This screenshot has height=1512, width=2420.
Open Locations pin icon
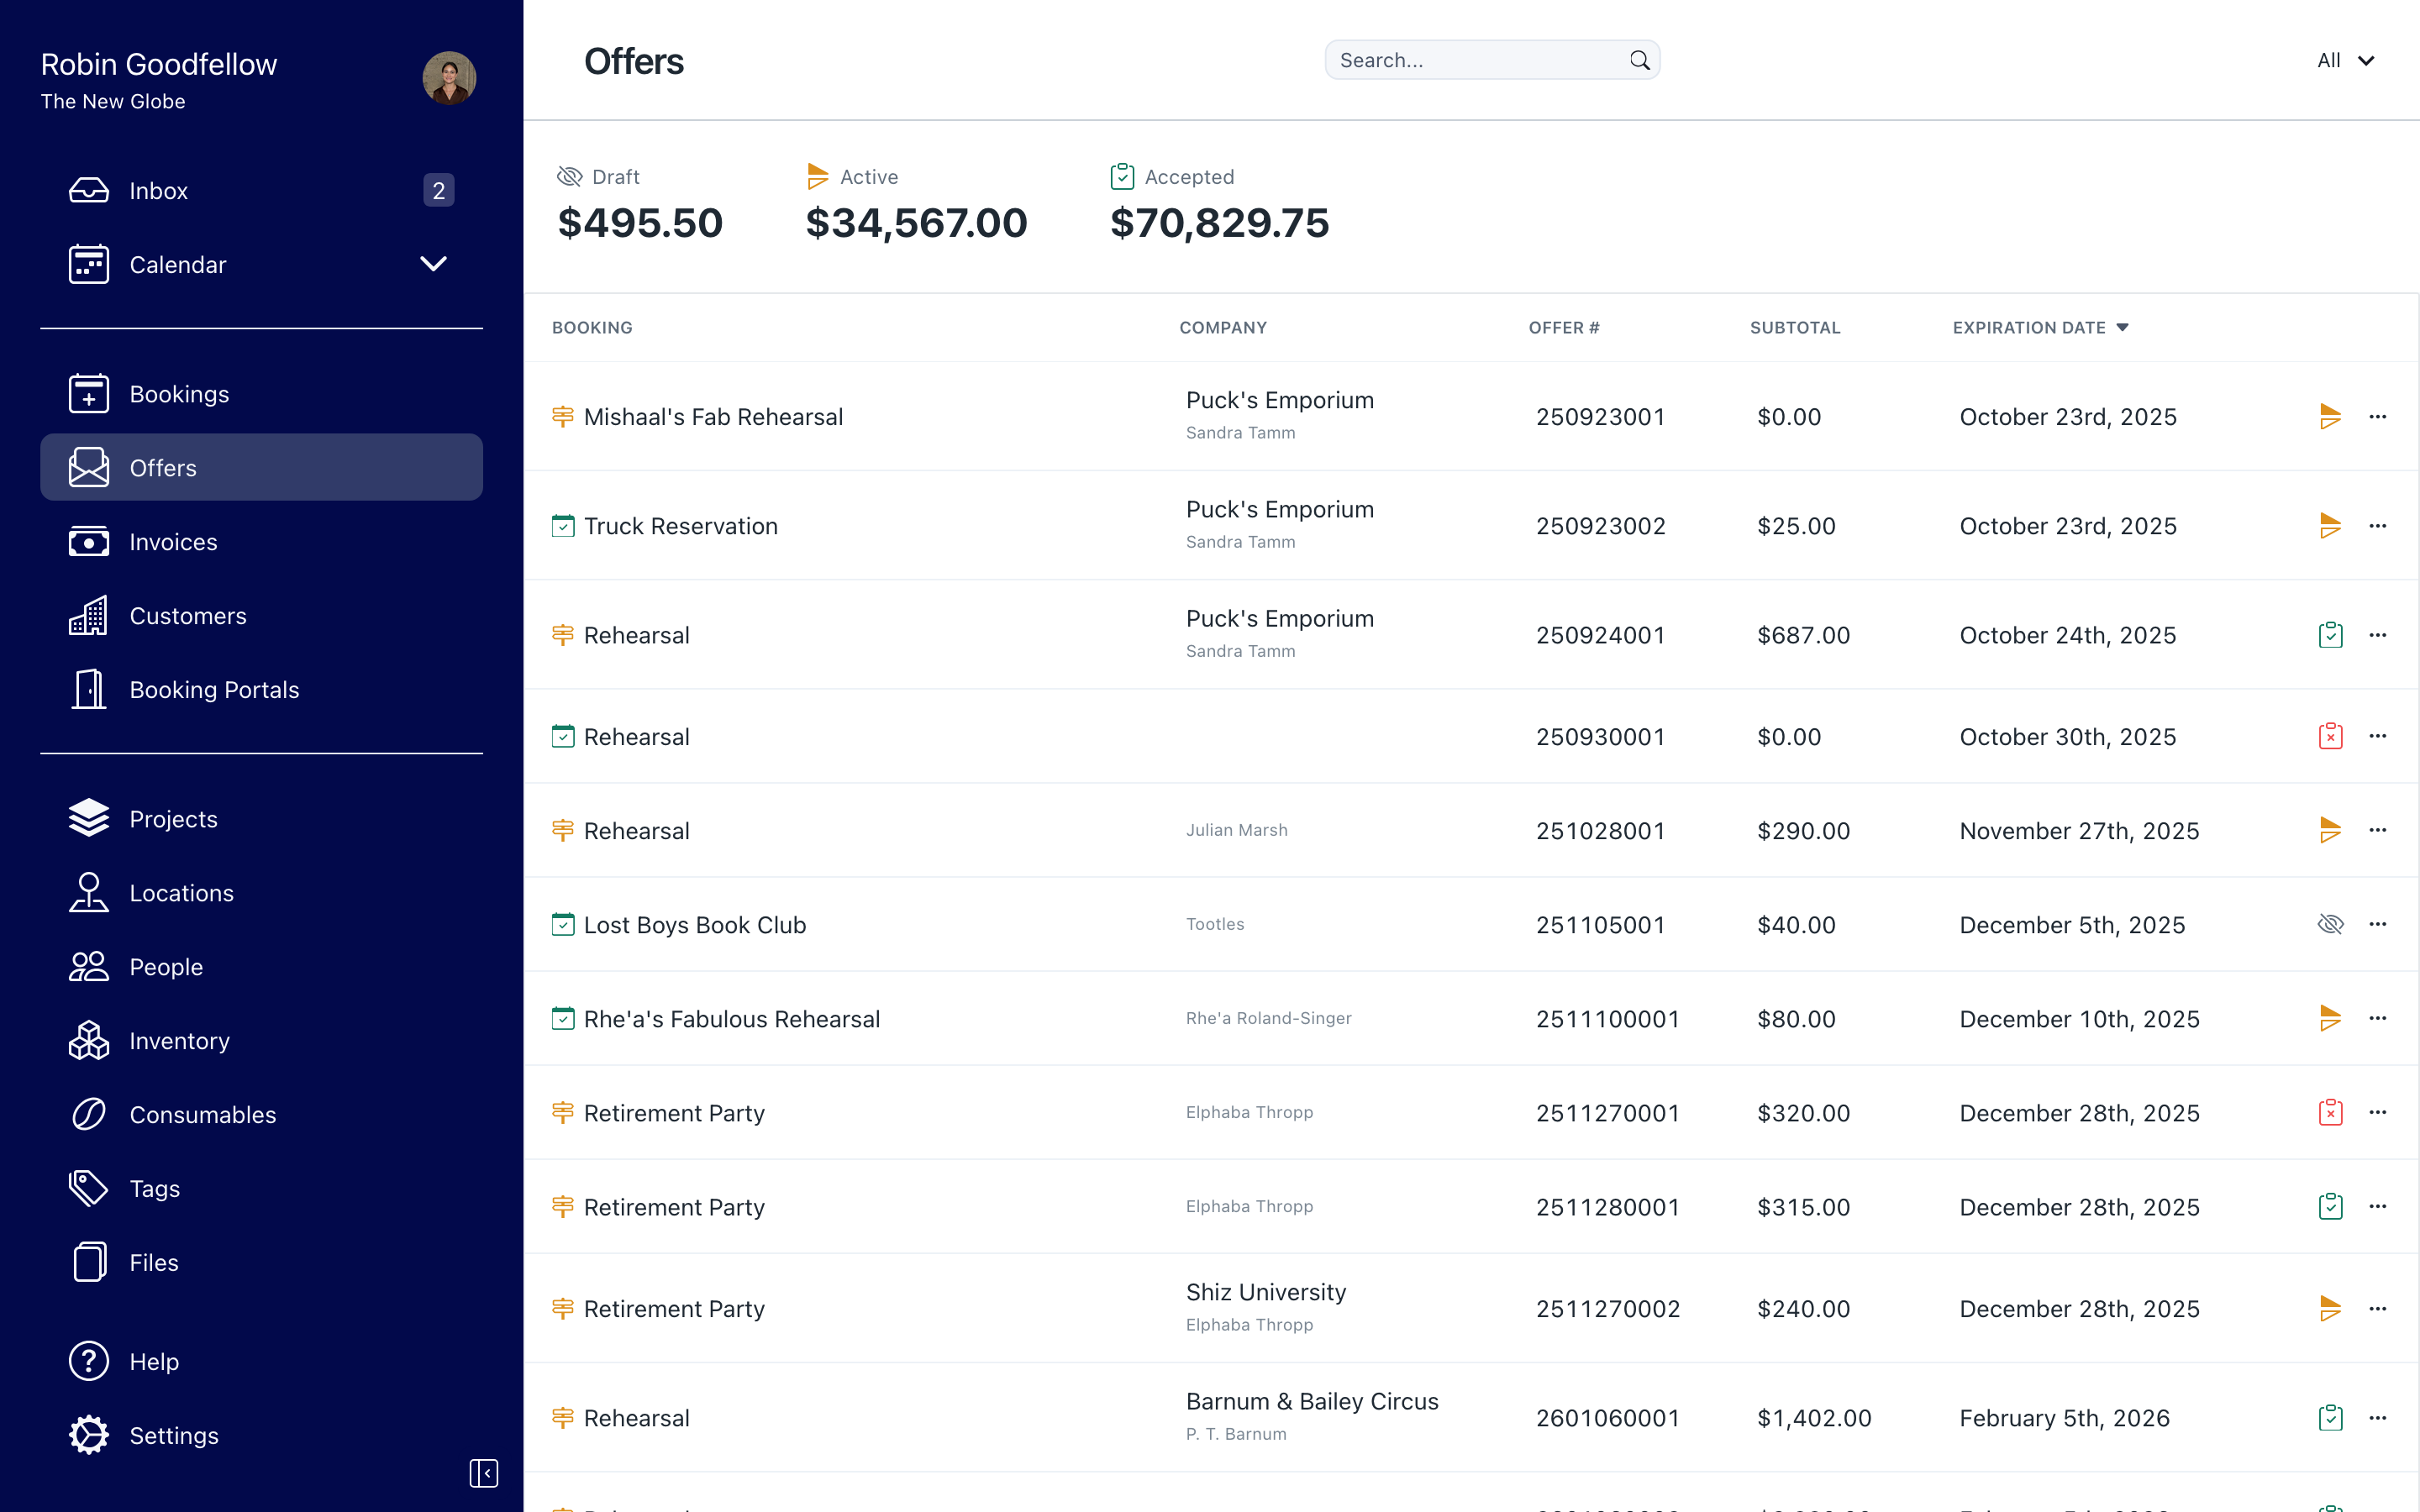click(89, 892)
